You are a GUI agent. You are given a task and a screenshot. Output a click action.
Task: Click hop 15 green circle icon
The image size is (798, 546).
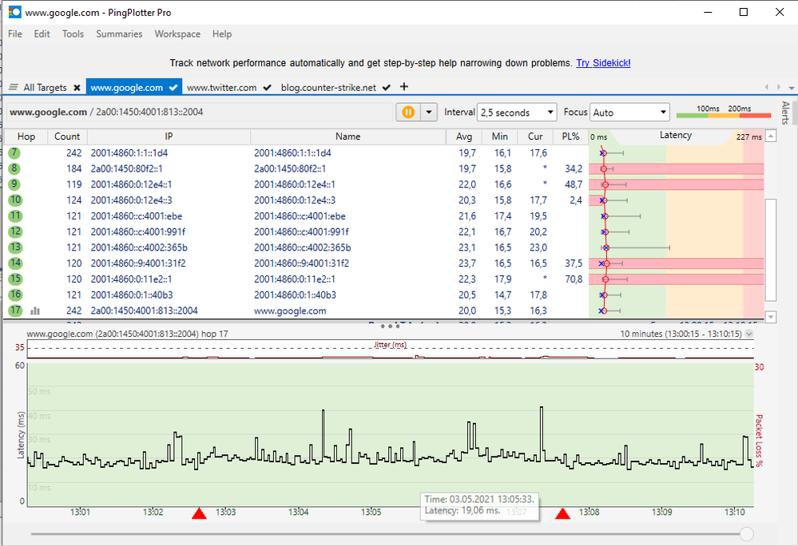15,279
